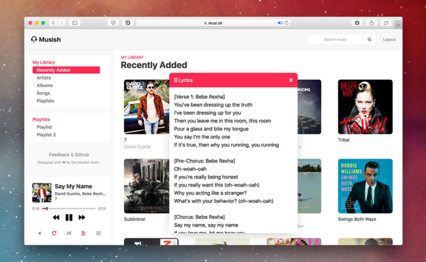
Task: Click the Safari extension icon beside address bar
Action: (128, 23)
